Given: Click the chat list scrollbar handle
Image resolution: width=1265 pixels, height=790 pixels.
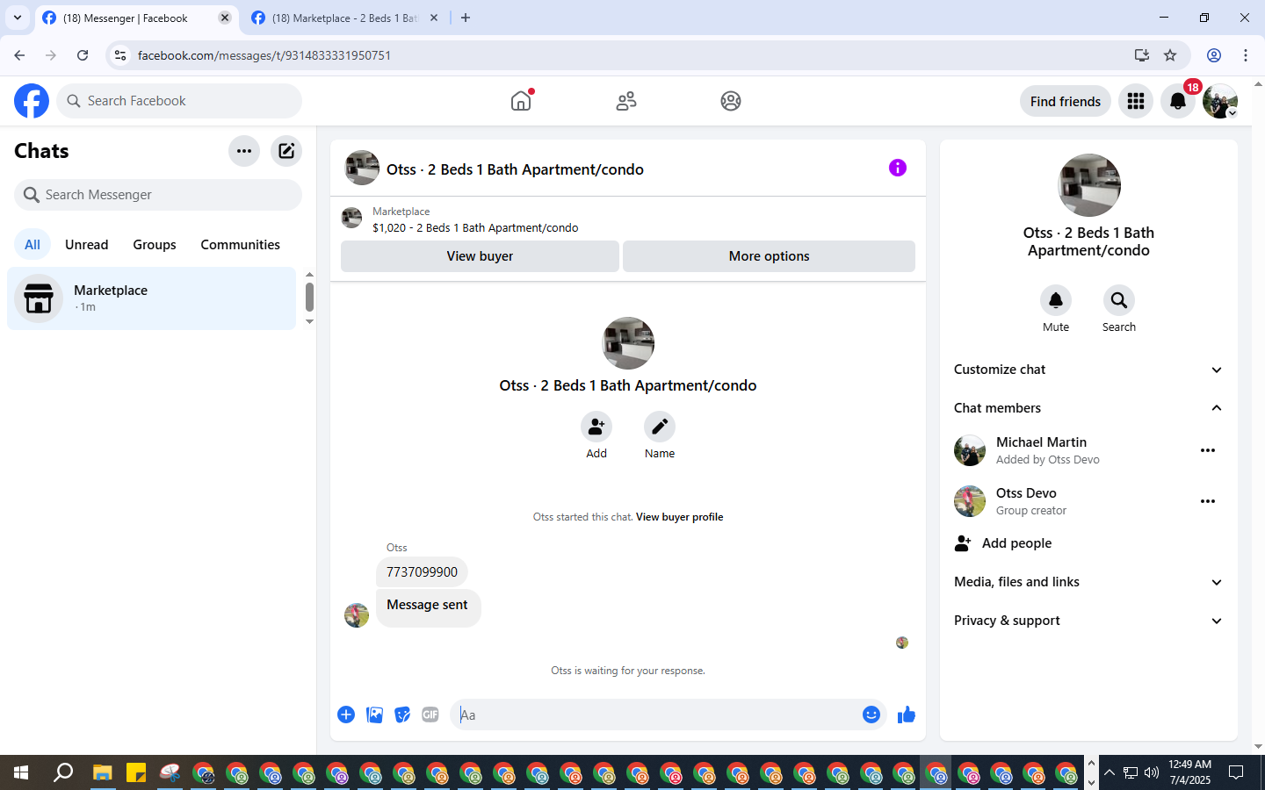Looking at the screenshot, I should click(x=309, y=297).
